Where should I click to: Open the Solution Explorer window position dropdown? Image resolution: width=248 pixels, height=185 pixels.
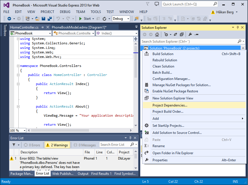pyautogui.click(x=233, y=27)
